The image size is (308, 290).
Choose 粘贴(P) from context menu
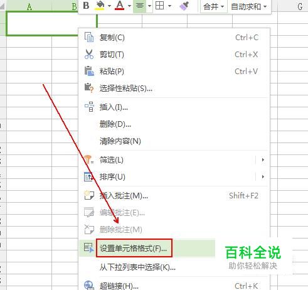coord(174,72)
